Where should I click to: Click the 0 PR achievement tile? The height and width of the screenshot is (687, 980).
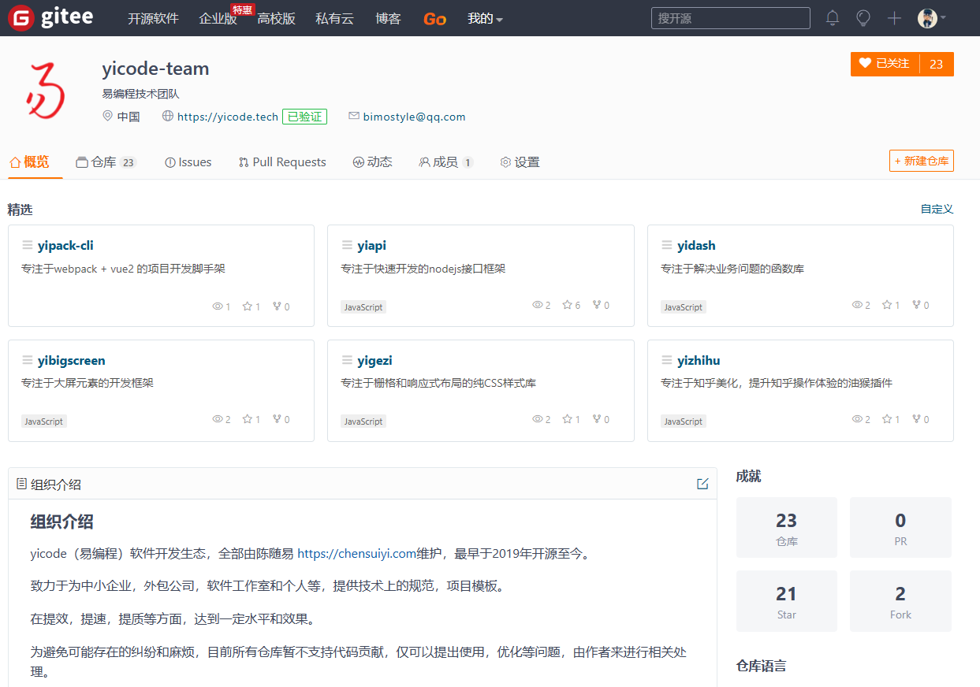pos(900,527)
